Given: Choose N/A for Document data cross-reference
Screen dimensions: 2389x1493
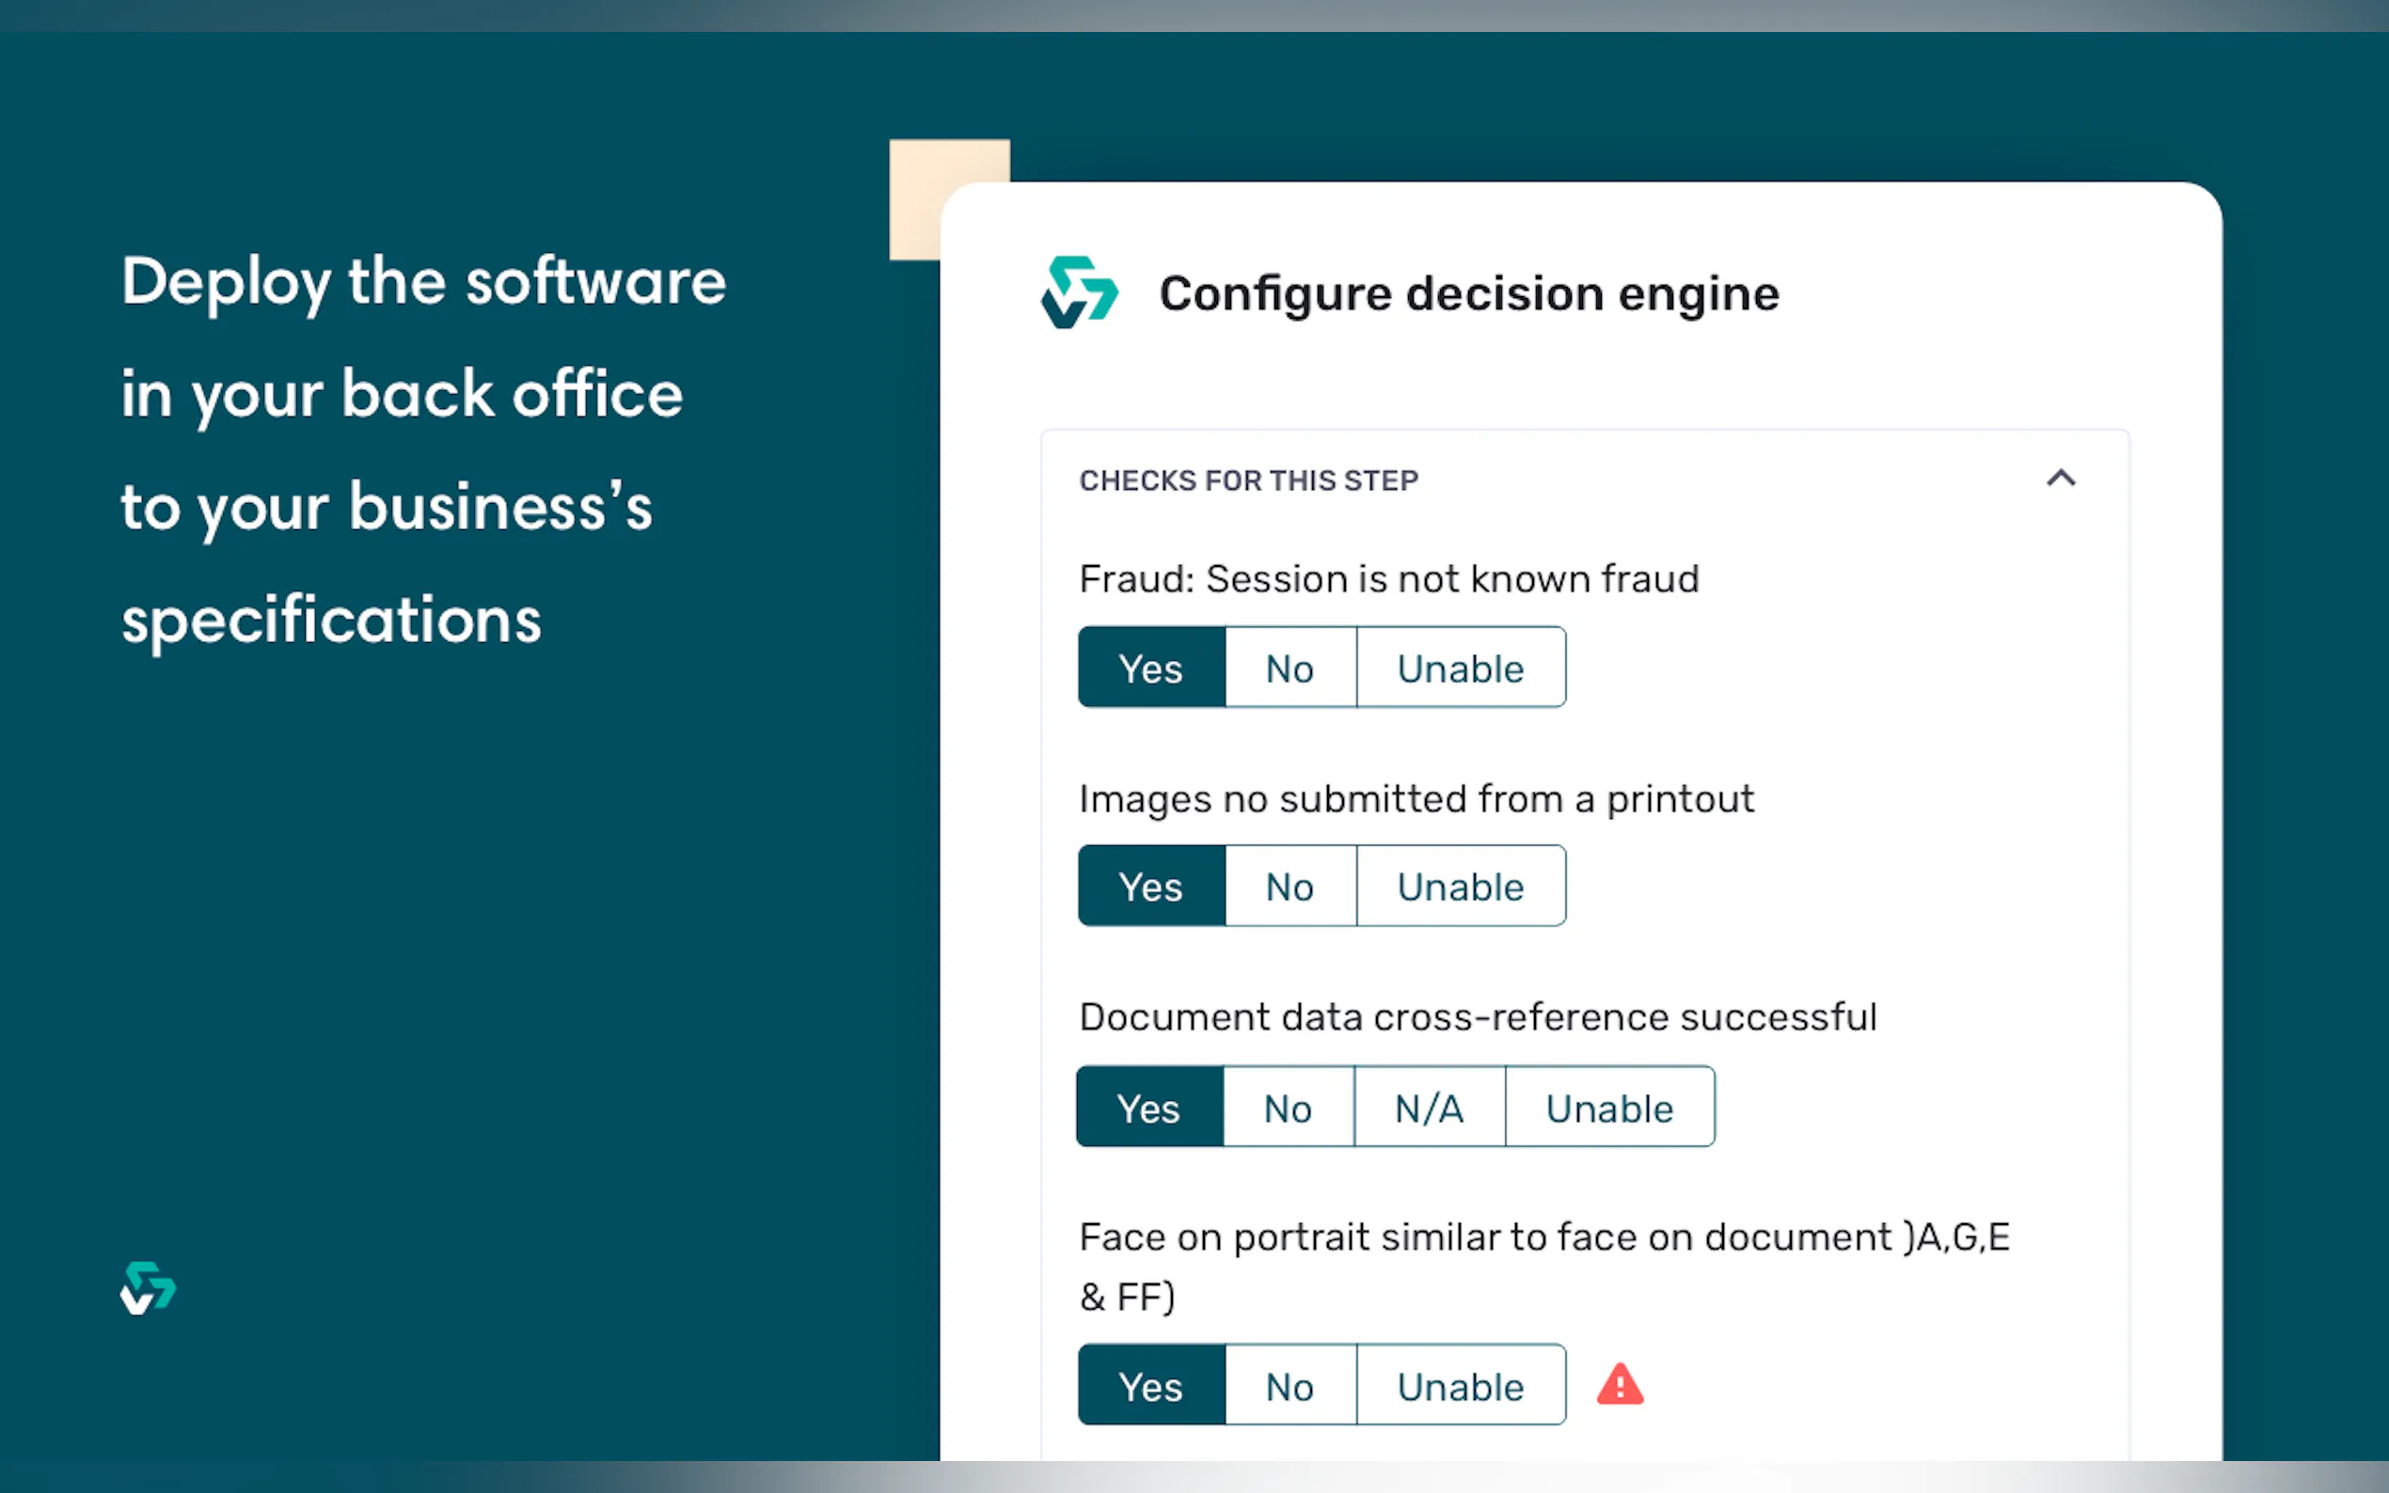Looking at the screenshot, I should (1429, 1108).
